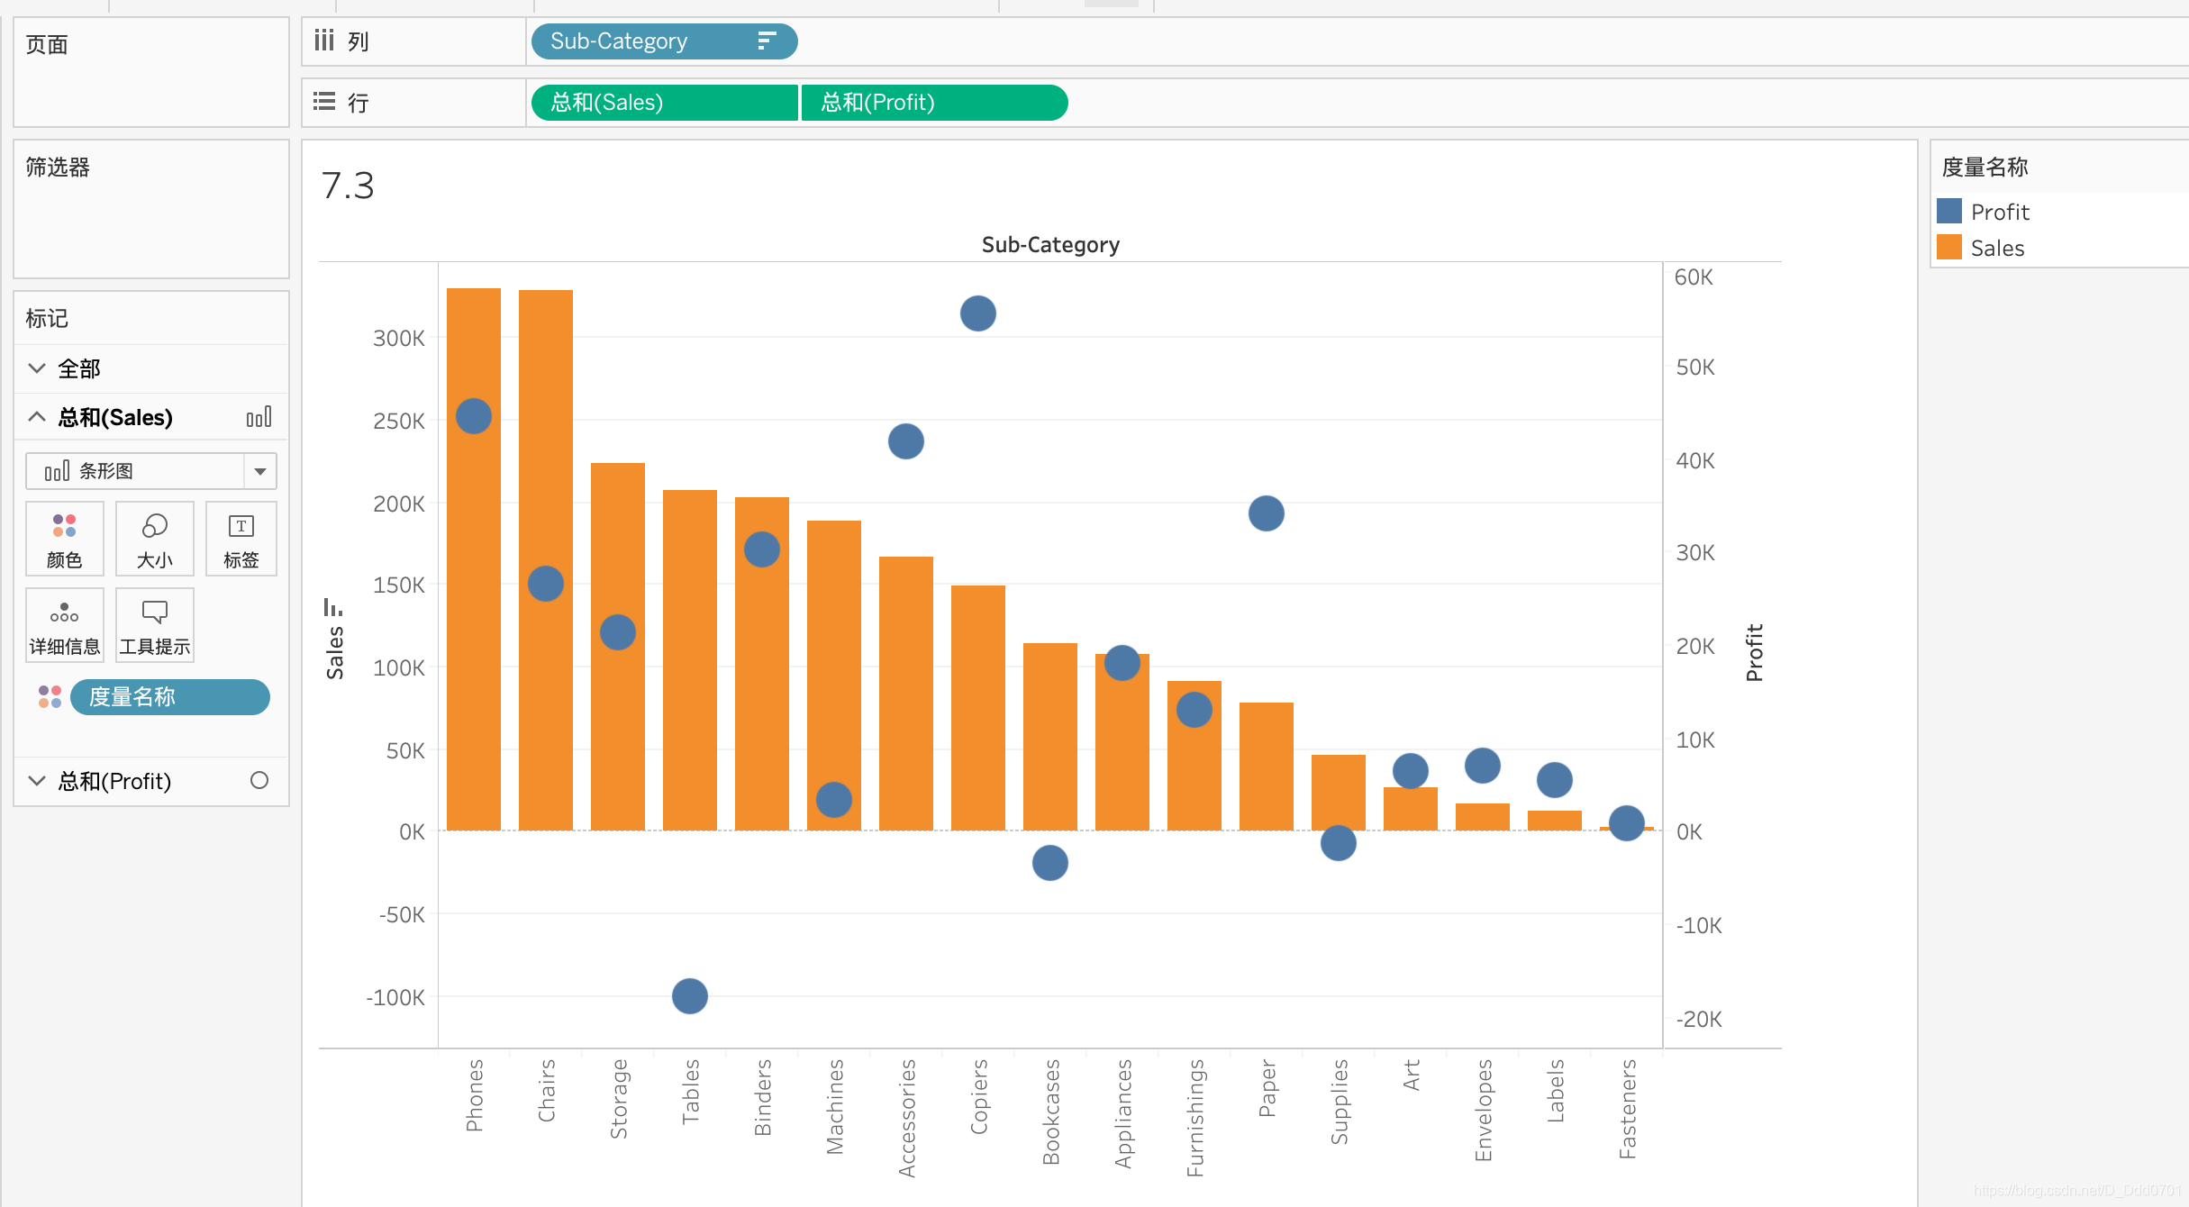Click the 大小 (Size) mark card
This screenshot has width=2189, height=1207.
(x=154, y=539)
